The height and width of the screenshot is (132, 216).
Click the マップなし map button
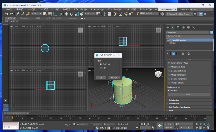[x=189, y=94]
